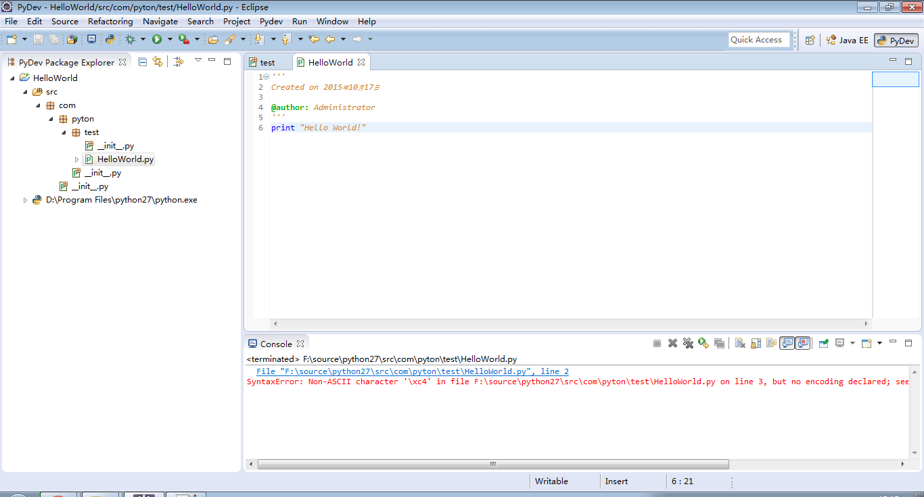Click the New file wizard icon
Image resolution: width=924 pixels, height=497 pixels.
click(x=11, y=39)
